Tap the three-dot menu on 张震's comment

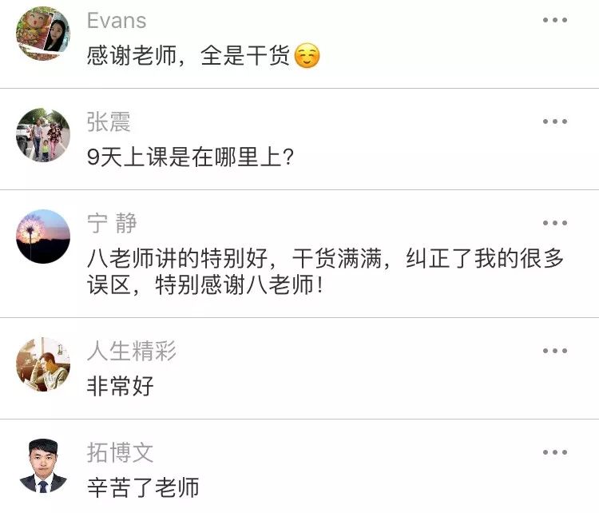(554, 121)
